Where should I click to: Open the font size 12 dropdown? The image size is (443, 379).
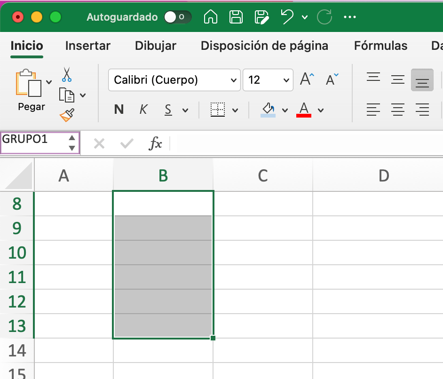click(268, 80)
